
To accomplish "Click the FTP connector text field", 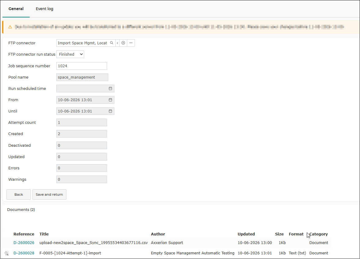I will click(x=82, y=43).
